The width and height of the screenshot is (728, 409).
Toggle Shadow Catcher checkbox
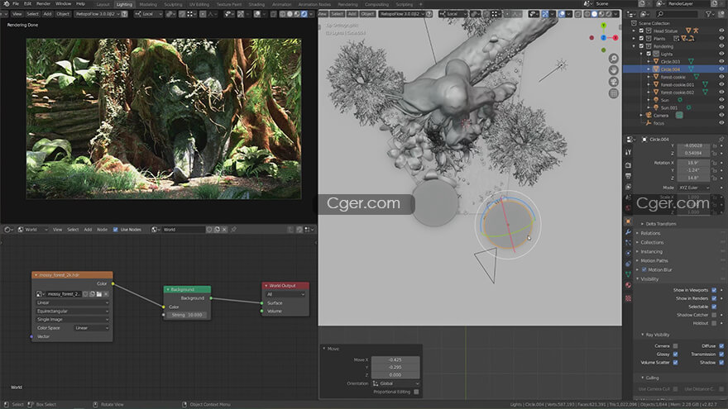tap(714, 315)
